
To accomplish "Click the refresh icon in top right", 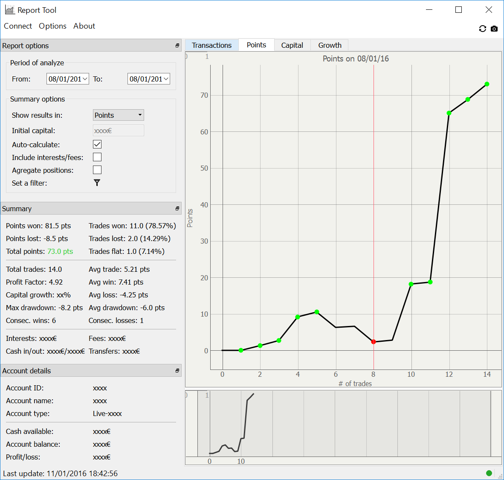I will pyautogui.click(x=482, y=29).
